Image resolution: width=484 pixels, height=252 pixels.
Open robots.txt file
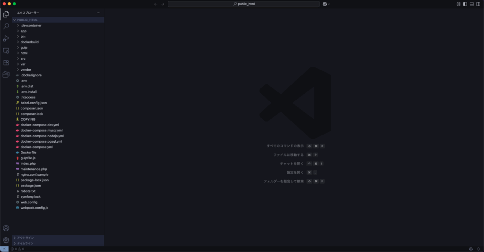(58, 191)
